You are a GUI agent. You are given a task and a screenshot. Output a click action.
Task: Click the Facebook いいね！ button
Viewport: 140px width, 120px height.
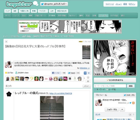pos(57,73)
